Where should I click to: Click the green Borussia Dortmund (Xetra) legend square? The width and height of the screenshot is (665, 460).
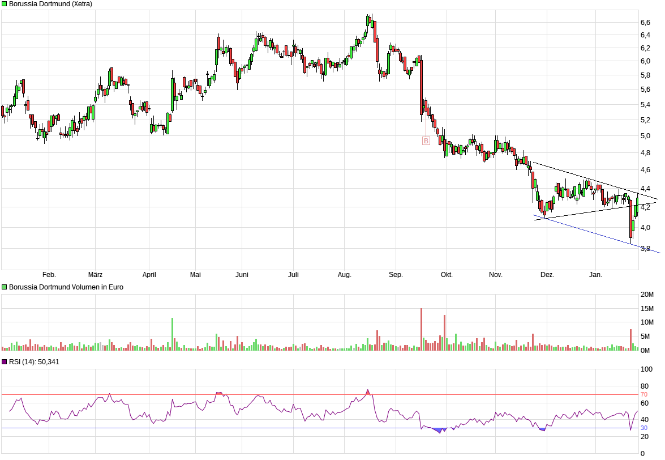(x=5, y=4)
